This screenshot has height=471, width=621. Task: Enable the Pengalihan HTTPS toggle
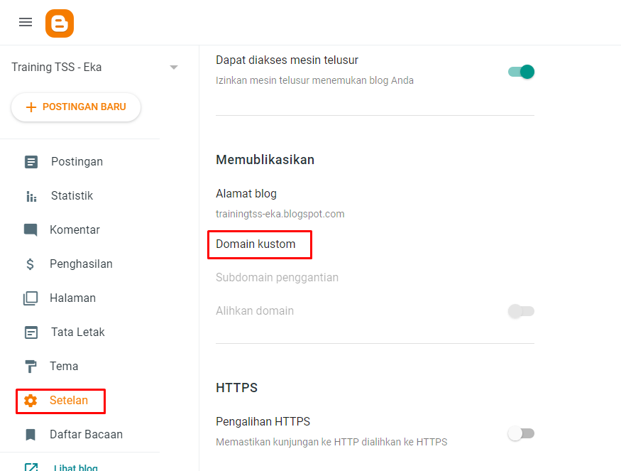[x=521, y=433]
